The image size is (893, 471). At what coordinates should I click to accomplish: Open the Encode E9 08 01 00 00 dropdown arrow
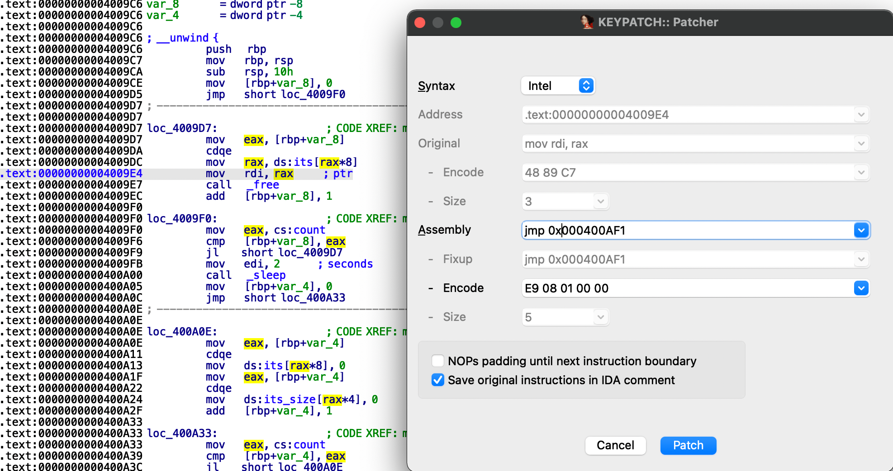[x=861, y=288]
